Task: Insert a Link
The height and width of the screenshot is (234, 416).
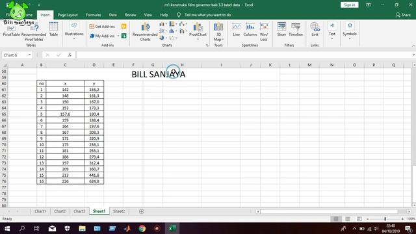Action: [x=315, y=29]
